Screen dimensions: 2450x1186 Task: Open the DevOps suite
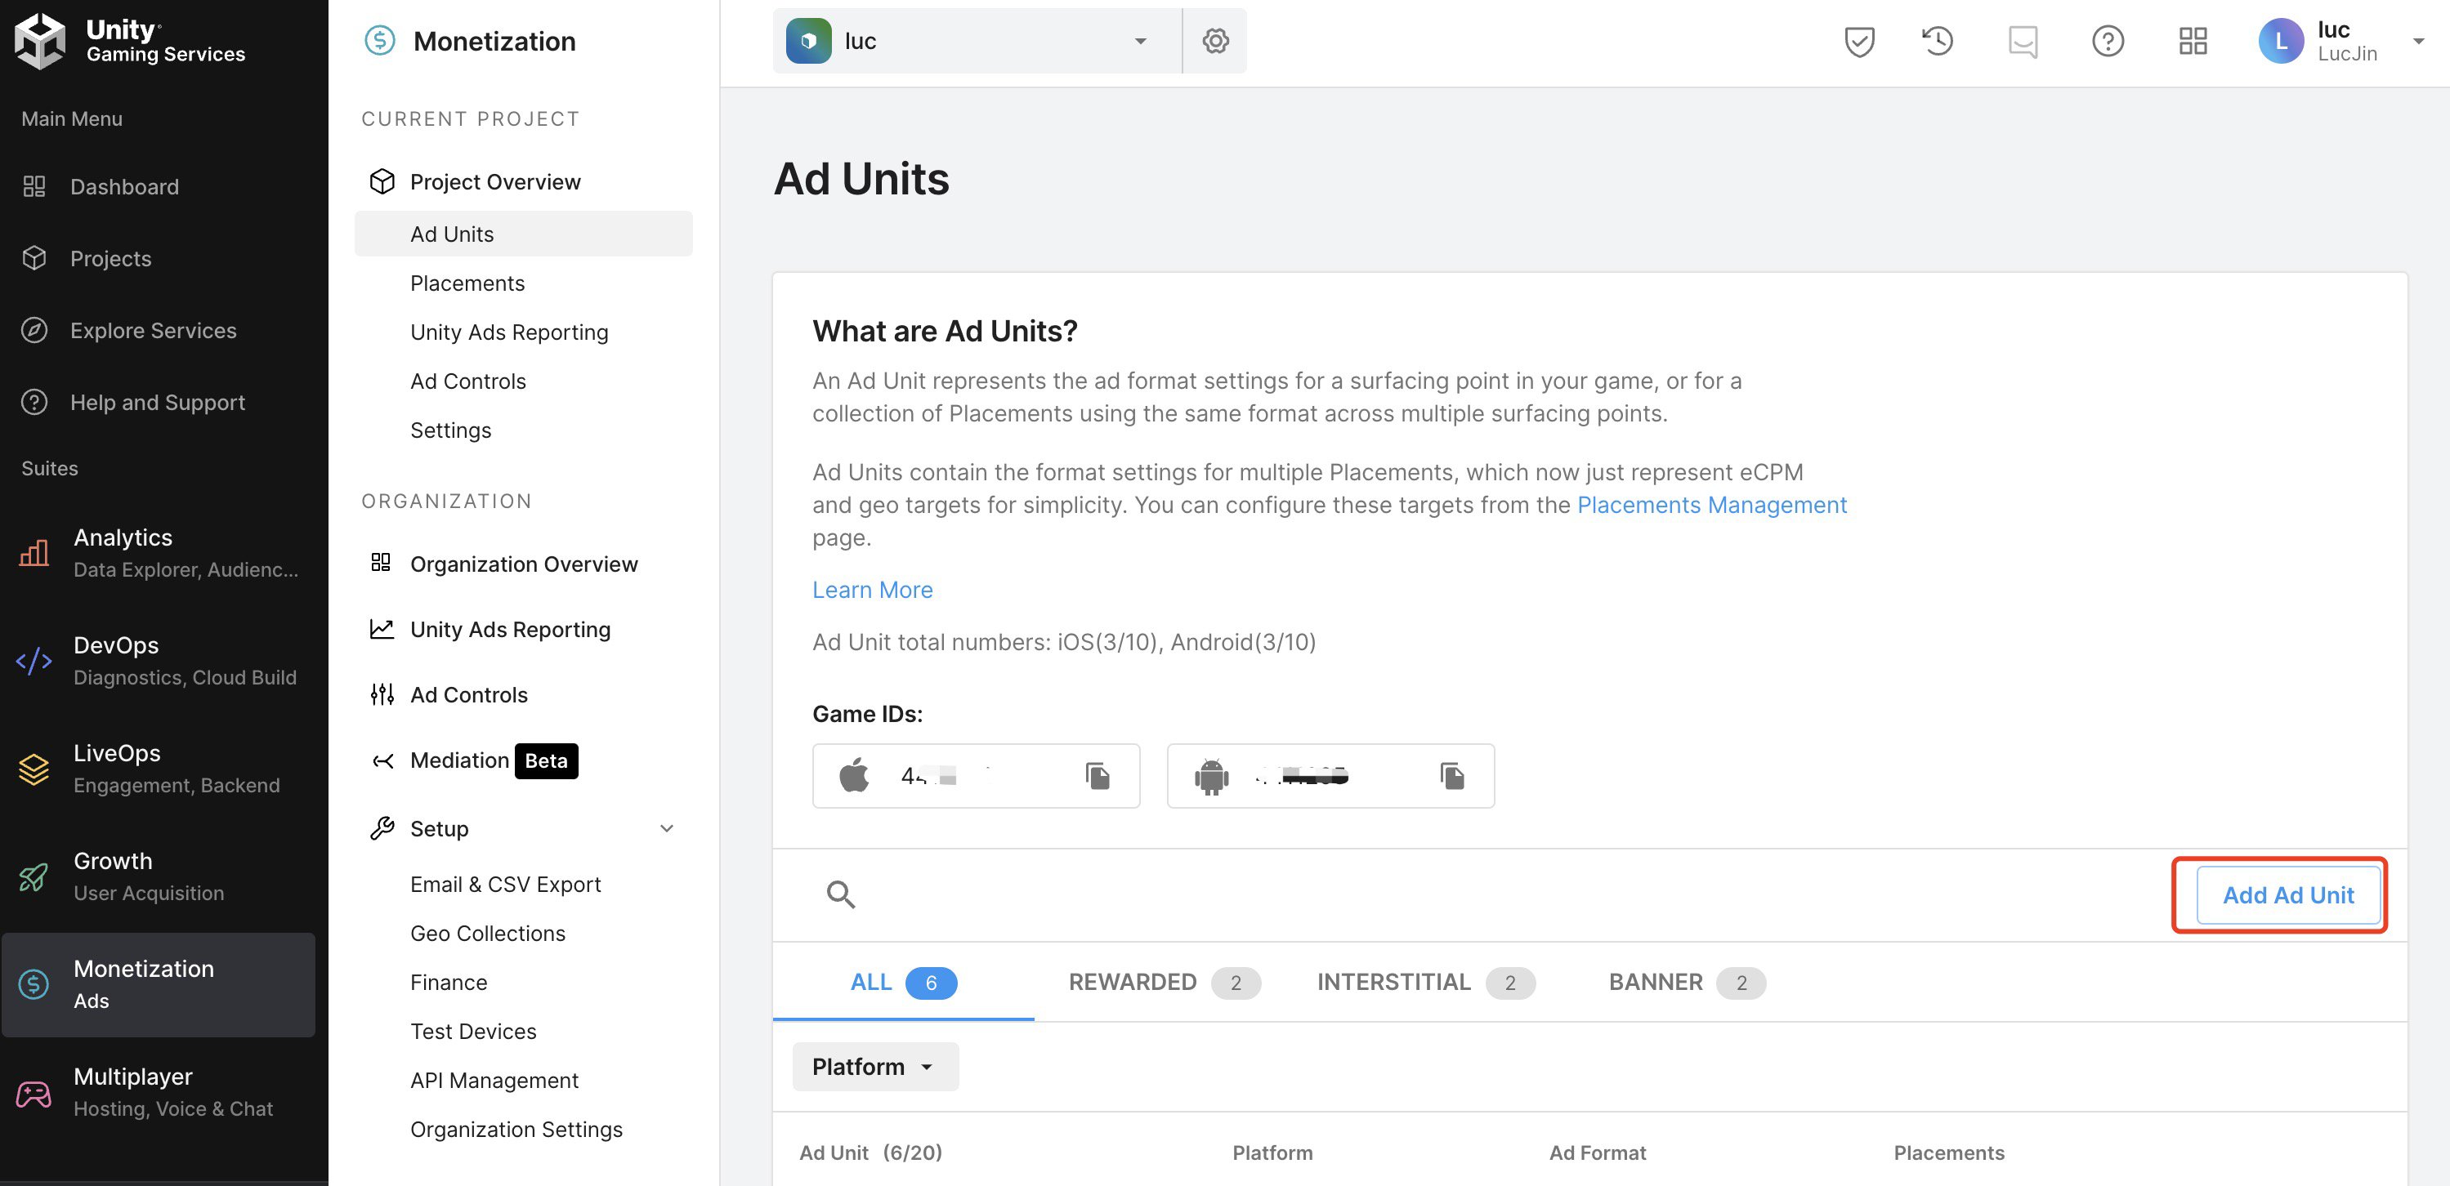coord(158,661)
